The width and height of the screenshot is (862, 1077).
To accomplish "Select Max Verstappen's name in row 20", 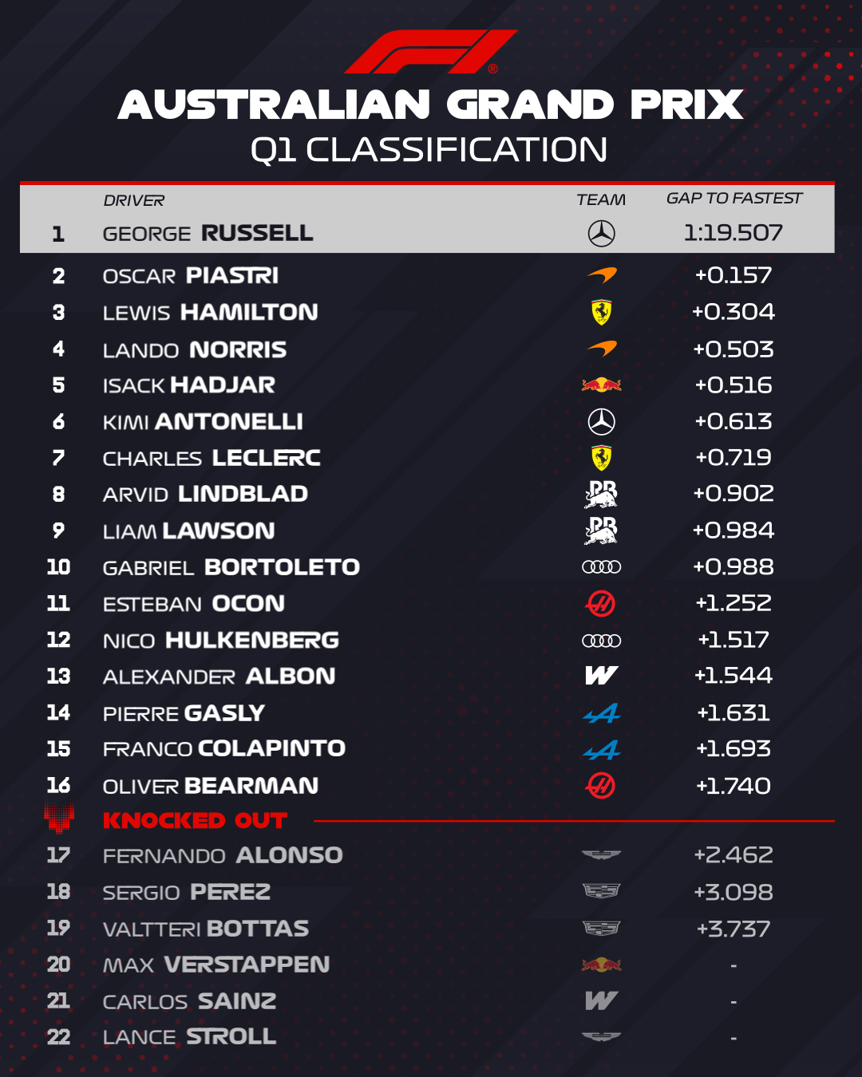I will click(x=216, y=965).
